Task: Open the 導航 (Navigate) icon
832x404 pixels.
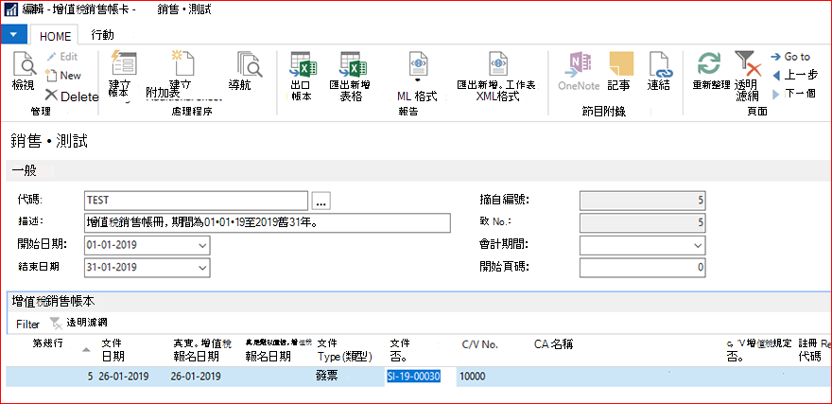Action: [250, 64]
